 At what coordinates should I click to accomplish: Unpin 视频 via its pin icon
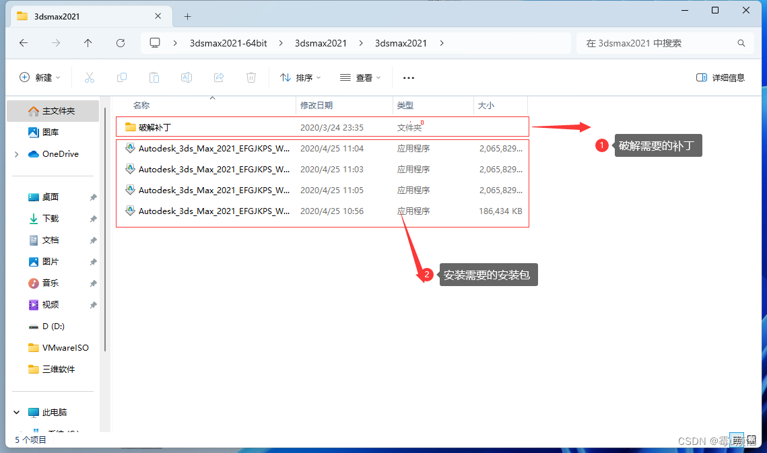coord(93,305)
